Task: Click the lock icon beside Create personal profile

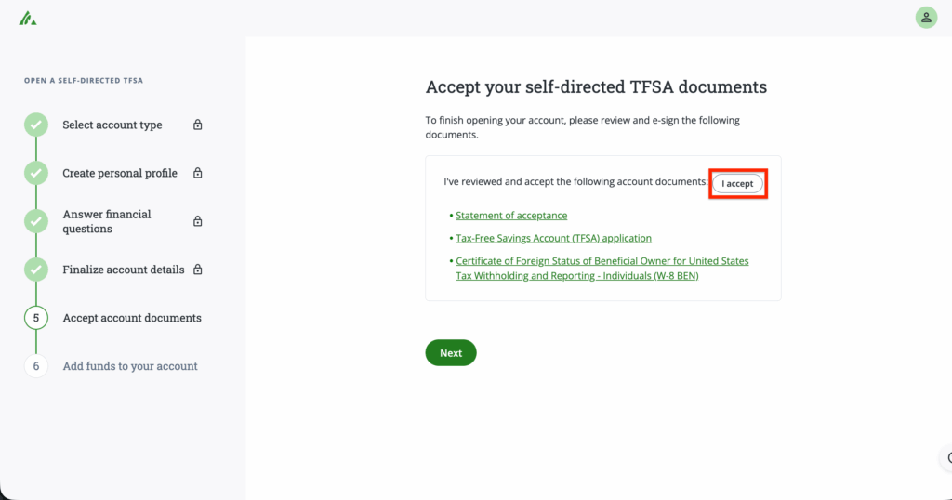Action: coord(197,173)
